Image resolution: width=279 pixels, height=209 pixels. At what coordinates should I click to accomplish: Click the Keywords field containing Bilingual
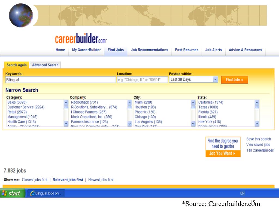[60, 80]
